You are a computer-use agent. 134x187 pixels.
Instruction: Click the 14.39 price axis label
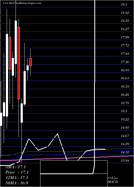(125, 144)
